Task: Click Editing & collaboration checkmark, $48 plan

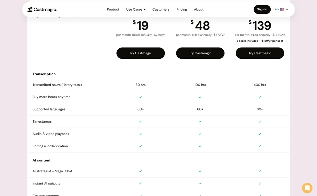Action: pos(200,146)
